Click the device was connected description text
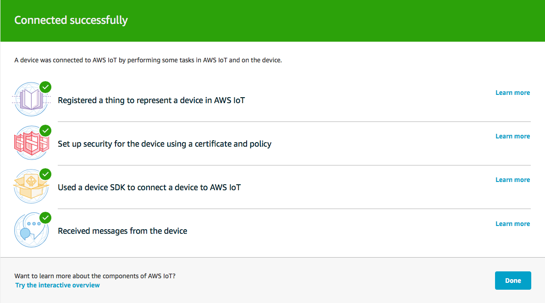545x303 pixels. (148, 60)
